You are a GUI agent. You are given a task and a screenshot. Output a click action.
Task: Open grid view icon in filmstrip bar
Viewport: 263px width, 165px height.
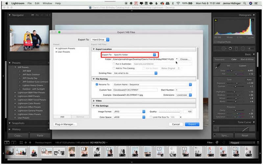coord(21,143)
